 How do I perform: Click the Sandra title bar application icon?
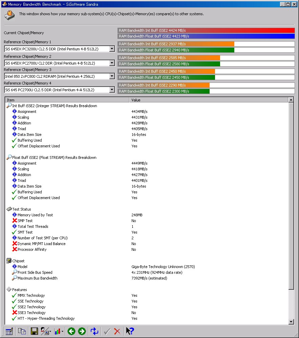(4, 4)
